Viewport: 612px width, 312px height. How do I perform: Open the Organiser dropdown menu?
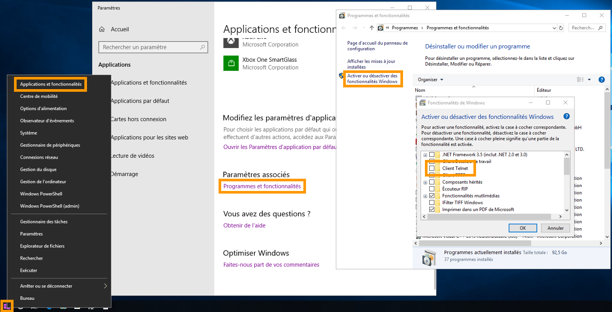[x=430, y=80]
